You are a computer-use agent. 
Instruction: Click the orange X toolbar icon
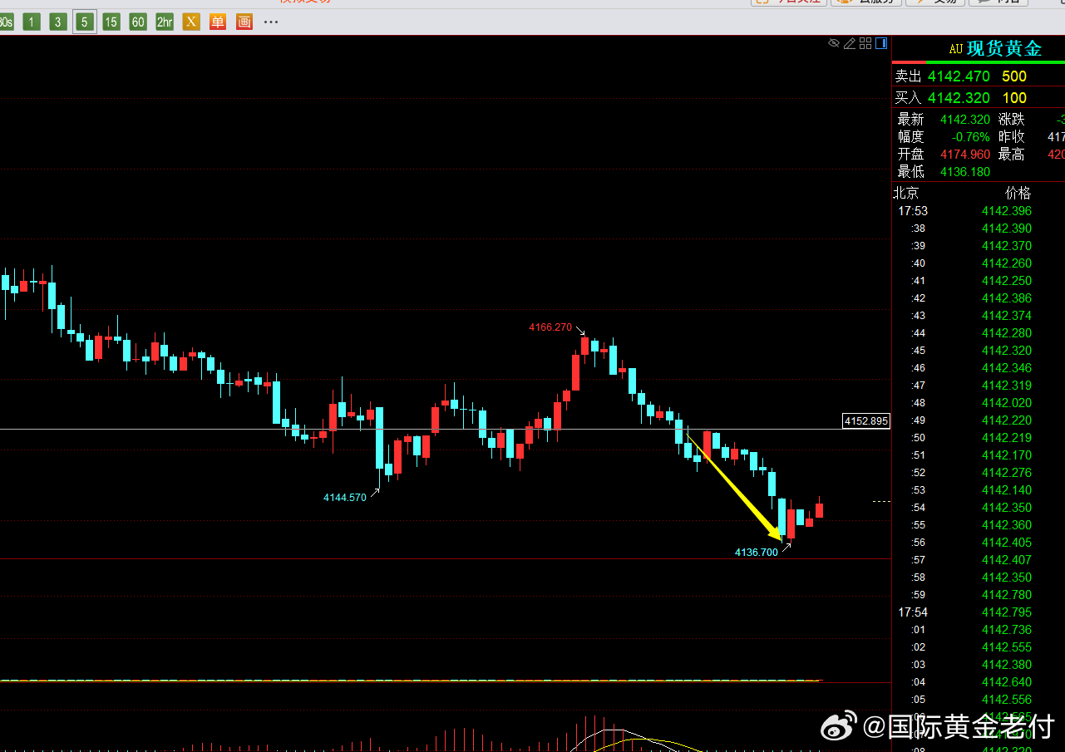[191, 22]
